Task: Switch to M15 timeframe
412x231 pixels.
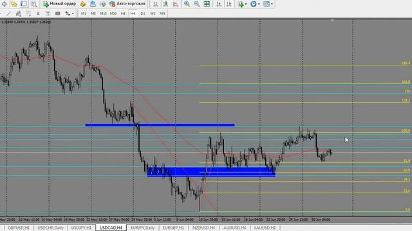Action: (x=103, y=13)
